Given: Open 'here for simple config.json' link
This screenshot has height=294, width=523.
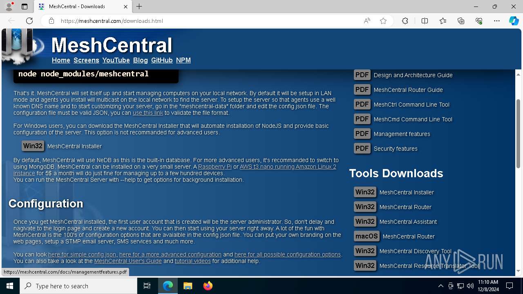Looking at the screenshot, I should click(82, 254).
